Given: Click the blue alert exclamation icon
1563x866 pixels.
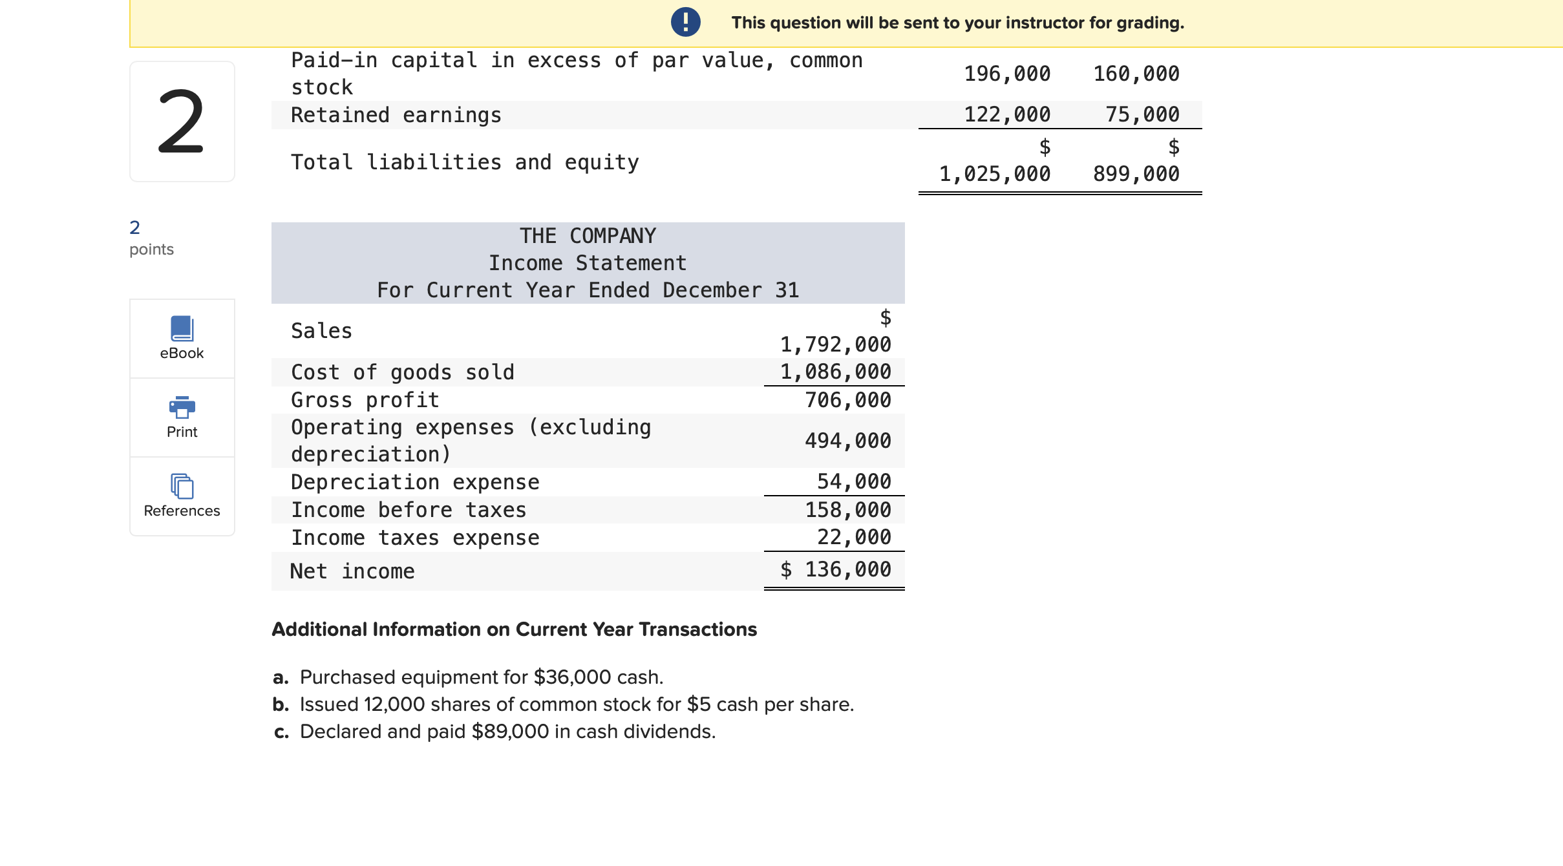Looking at the screenshot, I should [685, 21].
